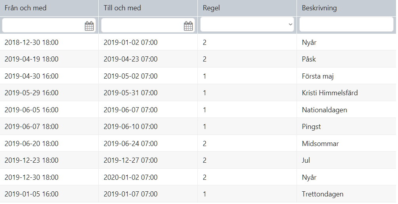
Task: Select the Midsommar row
Action: coord(198,143)
